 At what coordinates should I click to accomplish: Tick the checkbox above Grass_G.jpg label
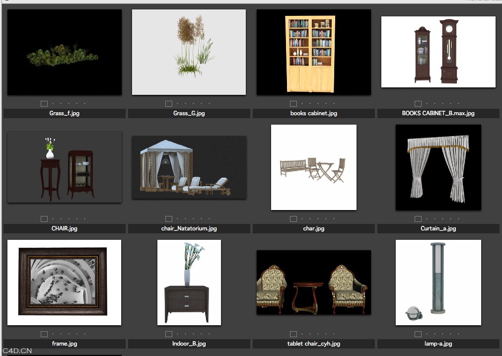[169, 104]
